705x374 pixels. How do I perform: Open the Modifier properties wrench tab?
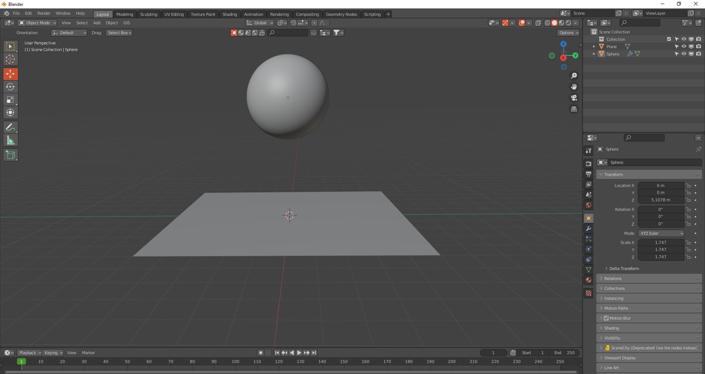click(589, 228)
